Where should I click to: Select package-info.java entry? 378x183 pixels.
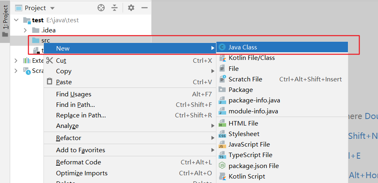click(282, 100)
